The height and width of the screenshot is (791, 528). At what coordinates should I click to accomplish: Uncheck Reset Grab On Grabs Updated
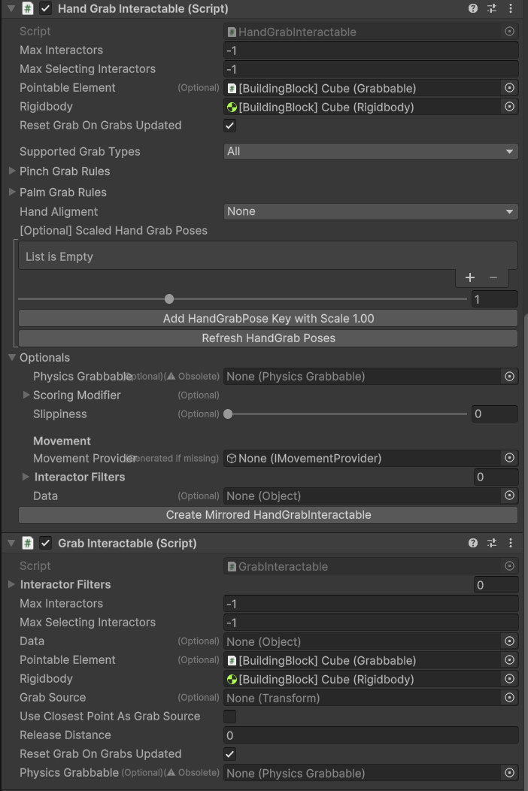coord(229,126)
